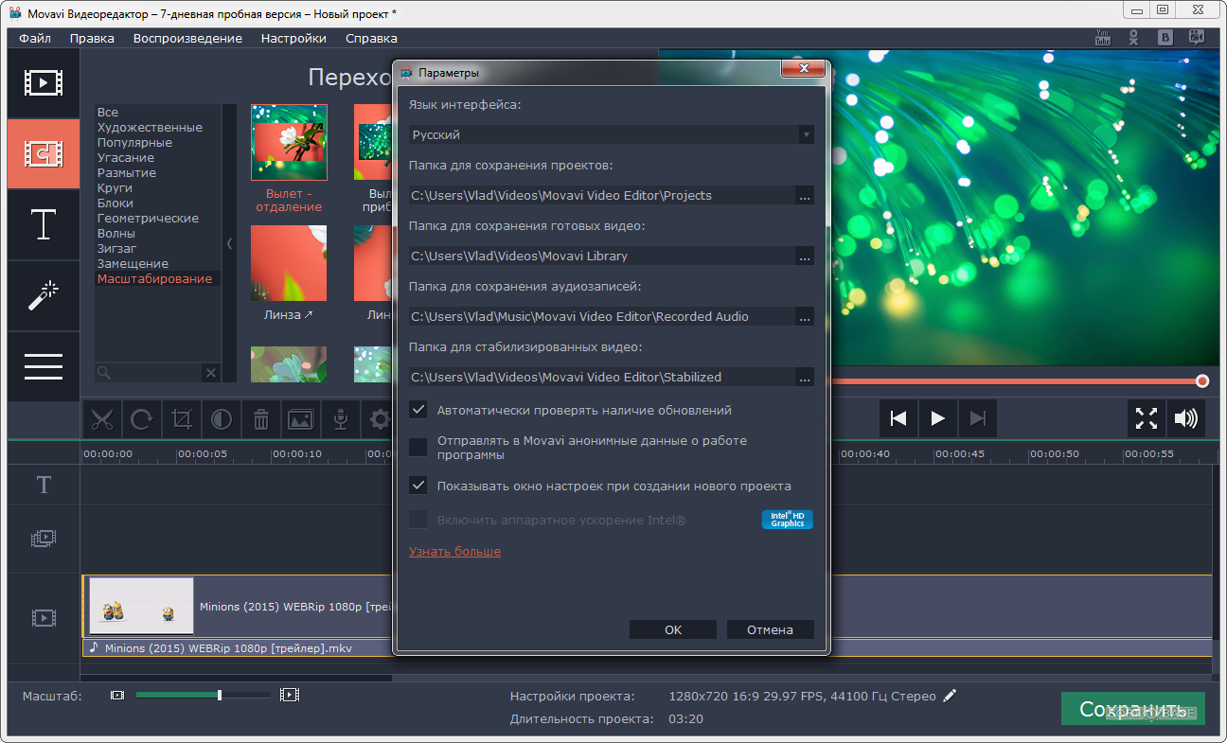Screen dimensions: 1227x743
Task: Collapse transitions category list arrow
Action: [x=229, y=243]
